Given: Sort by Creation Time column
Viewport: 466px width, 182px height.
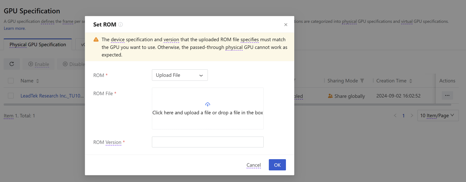Looking at the screenshot, I should [x=411, y=81].
